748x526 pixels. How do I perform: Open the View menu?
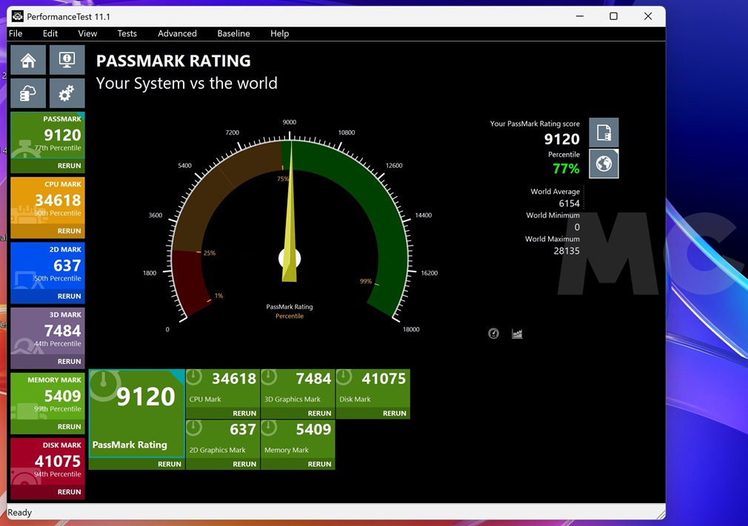(x=87, y=33)
